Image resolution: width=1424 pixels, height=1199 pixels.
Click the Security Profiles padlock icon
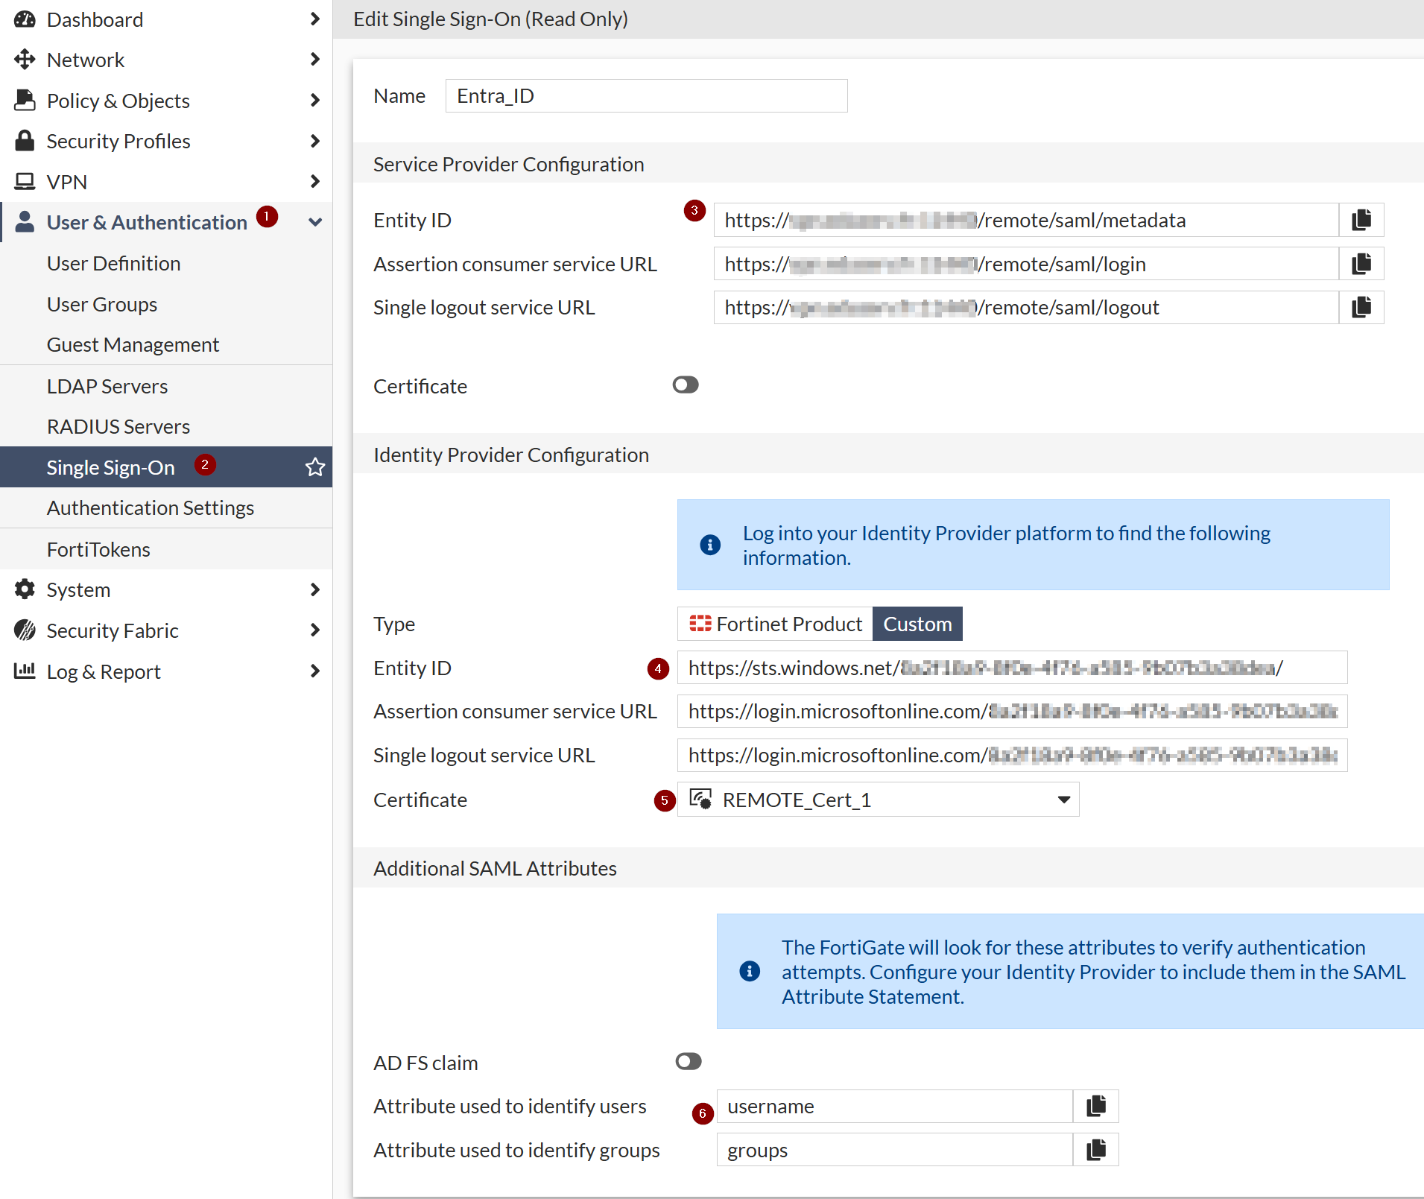click(25, 140)
